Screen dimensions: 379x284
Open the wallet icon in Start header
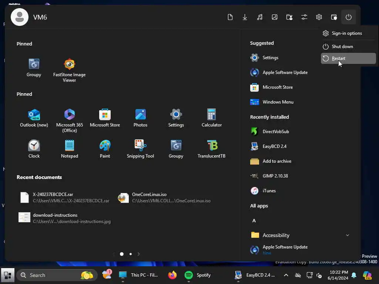click(334, 17)
